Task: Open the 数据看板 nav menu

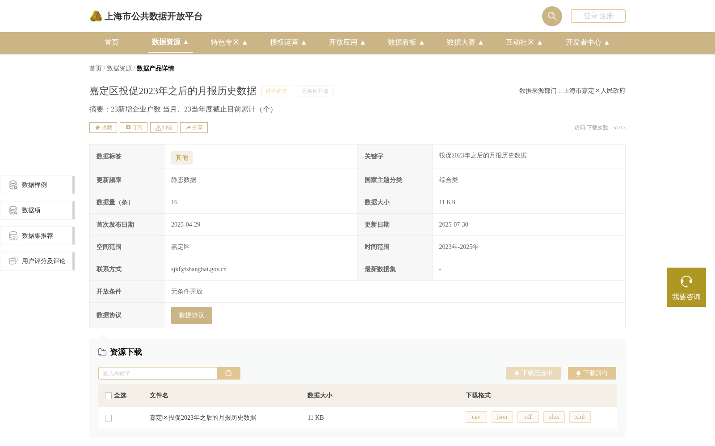Action: coord(406,42)
